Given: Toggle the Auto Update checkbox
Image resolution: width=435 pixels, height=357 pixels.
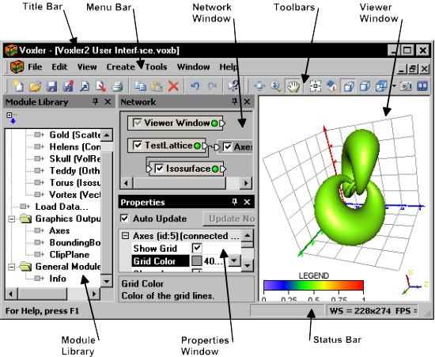Looking at the screenshot, I should [124, 218].
